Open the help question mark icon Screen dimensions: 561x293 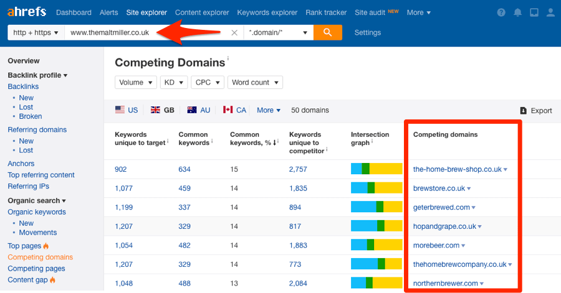pyautogui.click(x=501, y=12)
